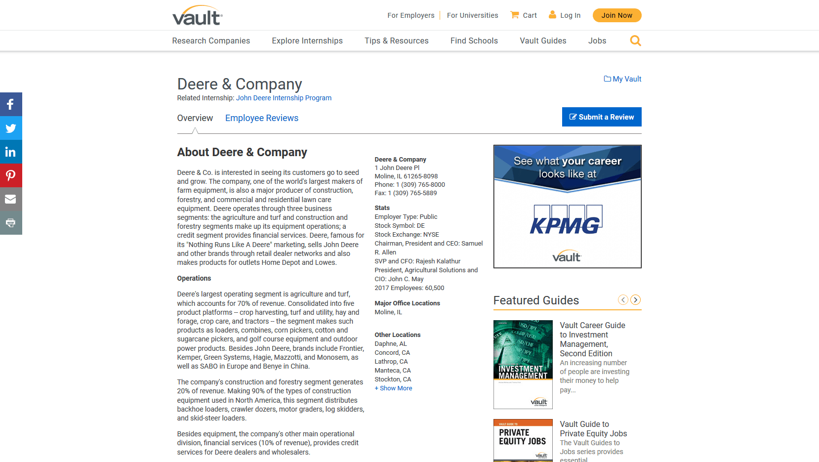
Task: Click the Stock Symbol: DE line
Action: [400, 226]
